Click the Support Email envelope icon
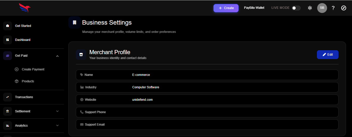The width and height of the screenshot is (352, 137). coord(82,125)
